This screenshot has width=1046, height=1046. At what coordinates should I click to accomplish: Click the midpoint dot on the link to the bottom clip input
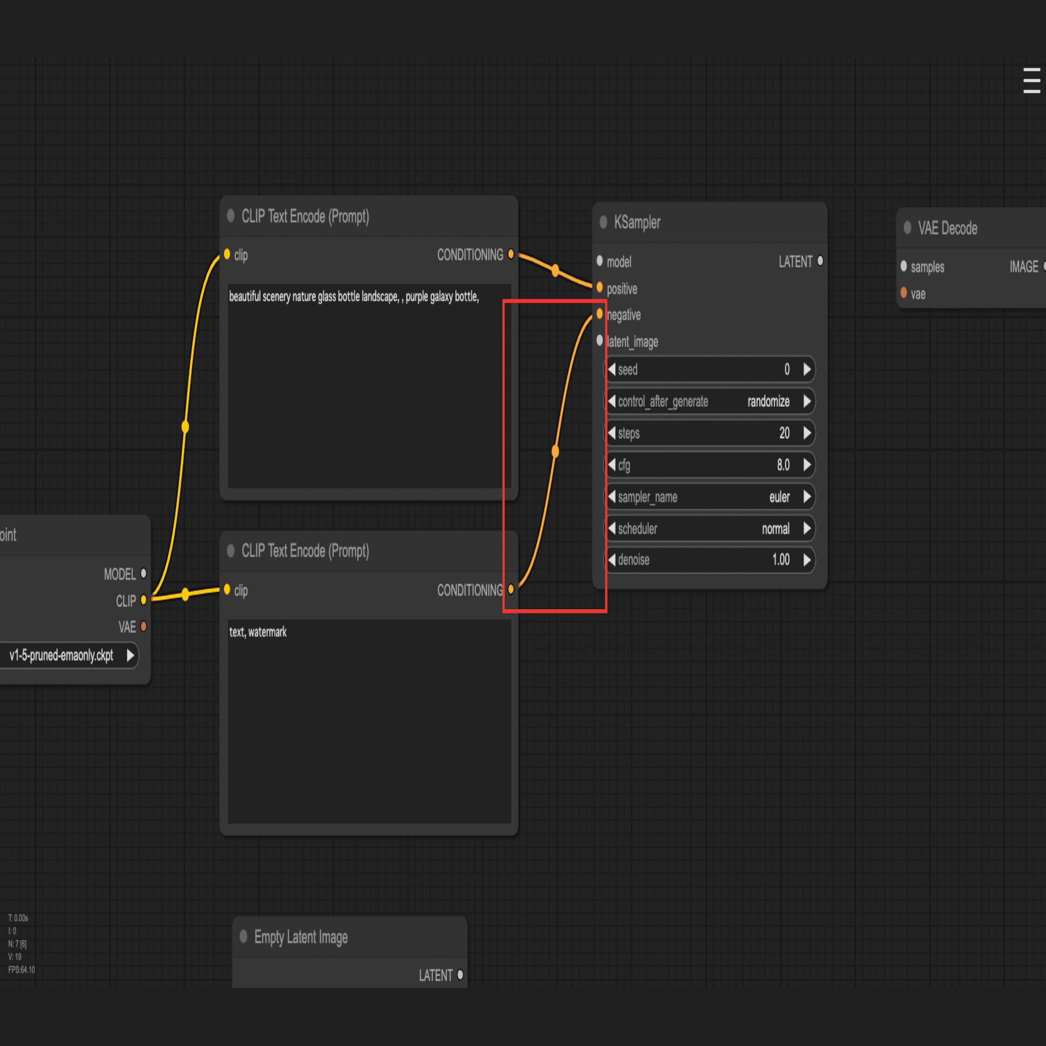[185, 594]
